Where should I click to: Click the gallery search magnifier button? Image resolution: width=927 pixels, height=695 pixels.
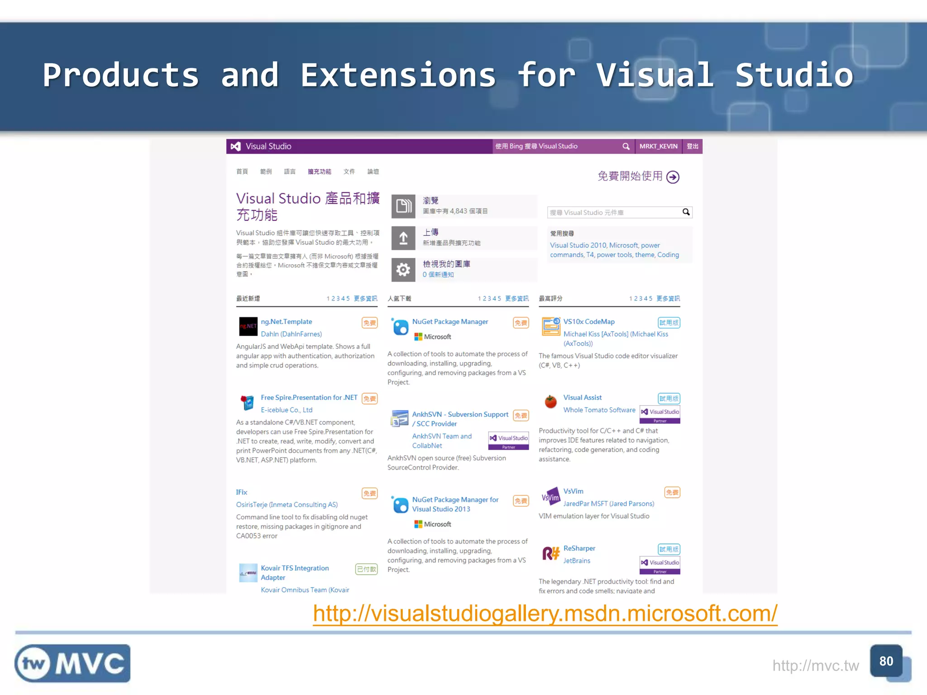(686, 212)
